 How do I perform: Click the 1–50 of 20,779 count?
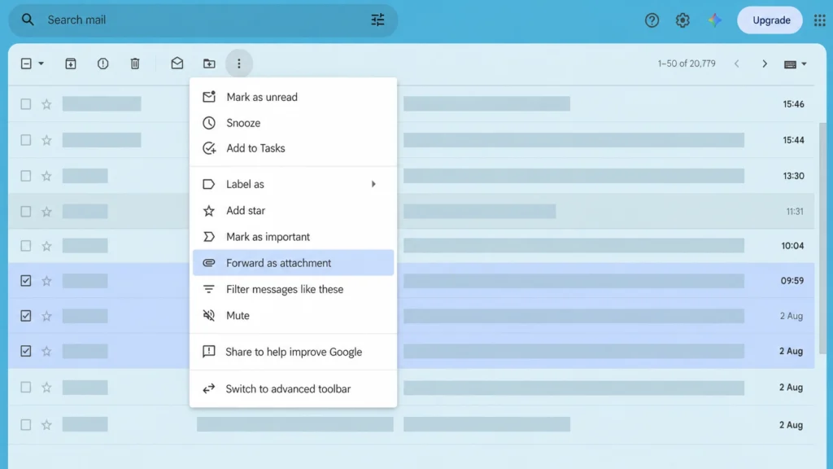pos(687,64)
